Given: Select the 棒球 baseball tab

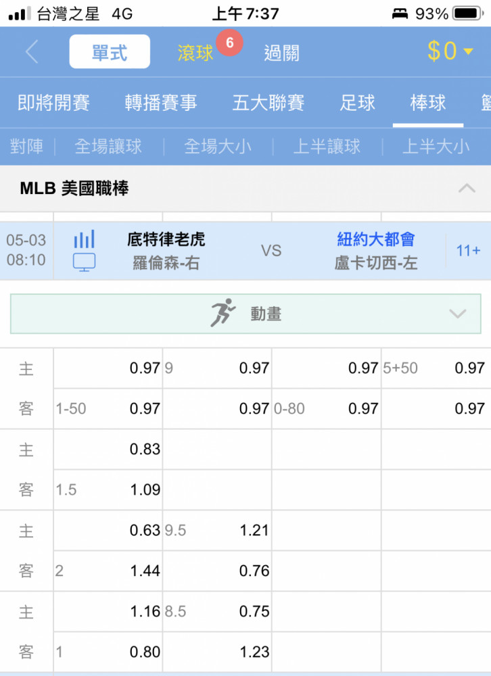Looking at the screenshot, I should [427, 103].
